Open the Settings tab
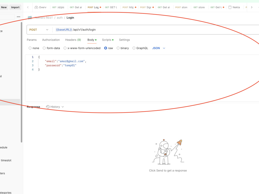This screenshot has height=194, width=259. [124, 40]
